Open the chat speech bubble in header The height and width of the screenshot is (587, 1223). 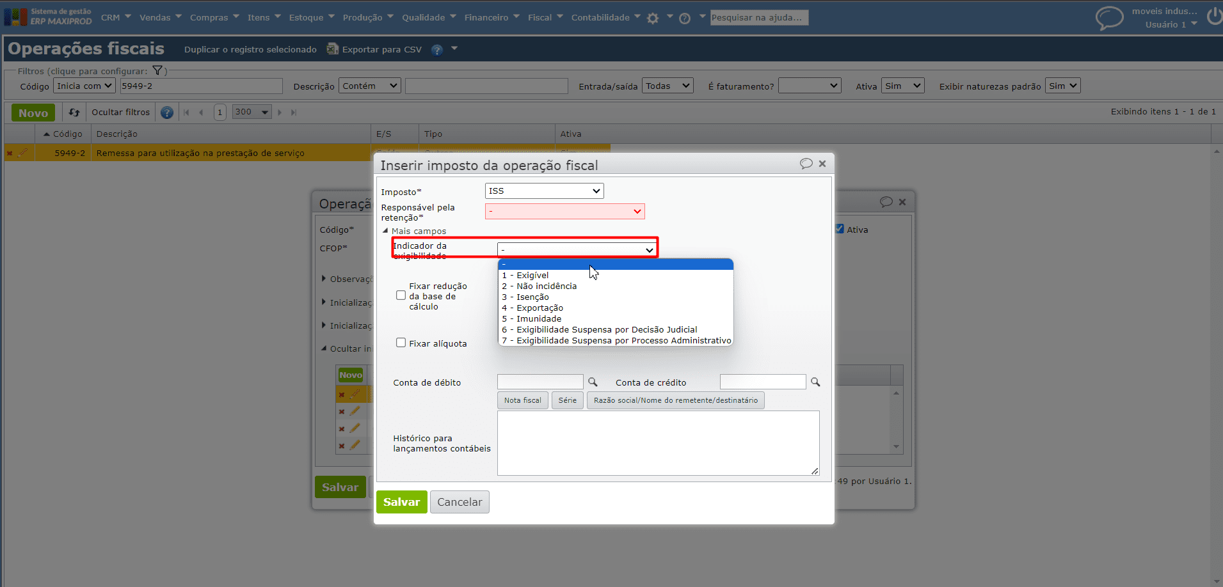click(1109, 17)
